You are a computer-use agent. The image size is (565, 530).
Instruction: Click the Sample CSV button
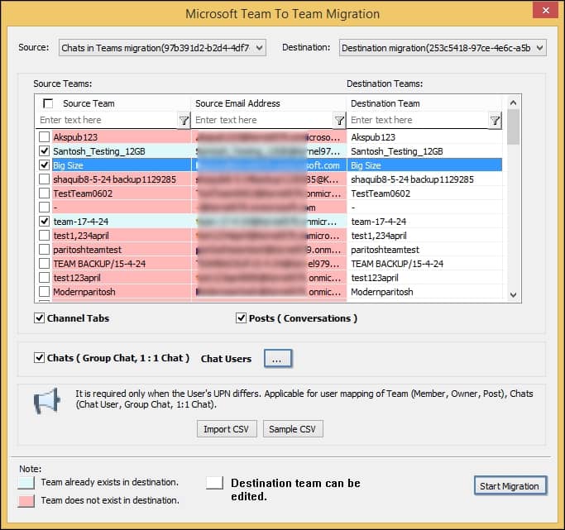point(293,429)
